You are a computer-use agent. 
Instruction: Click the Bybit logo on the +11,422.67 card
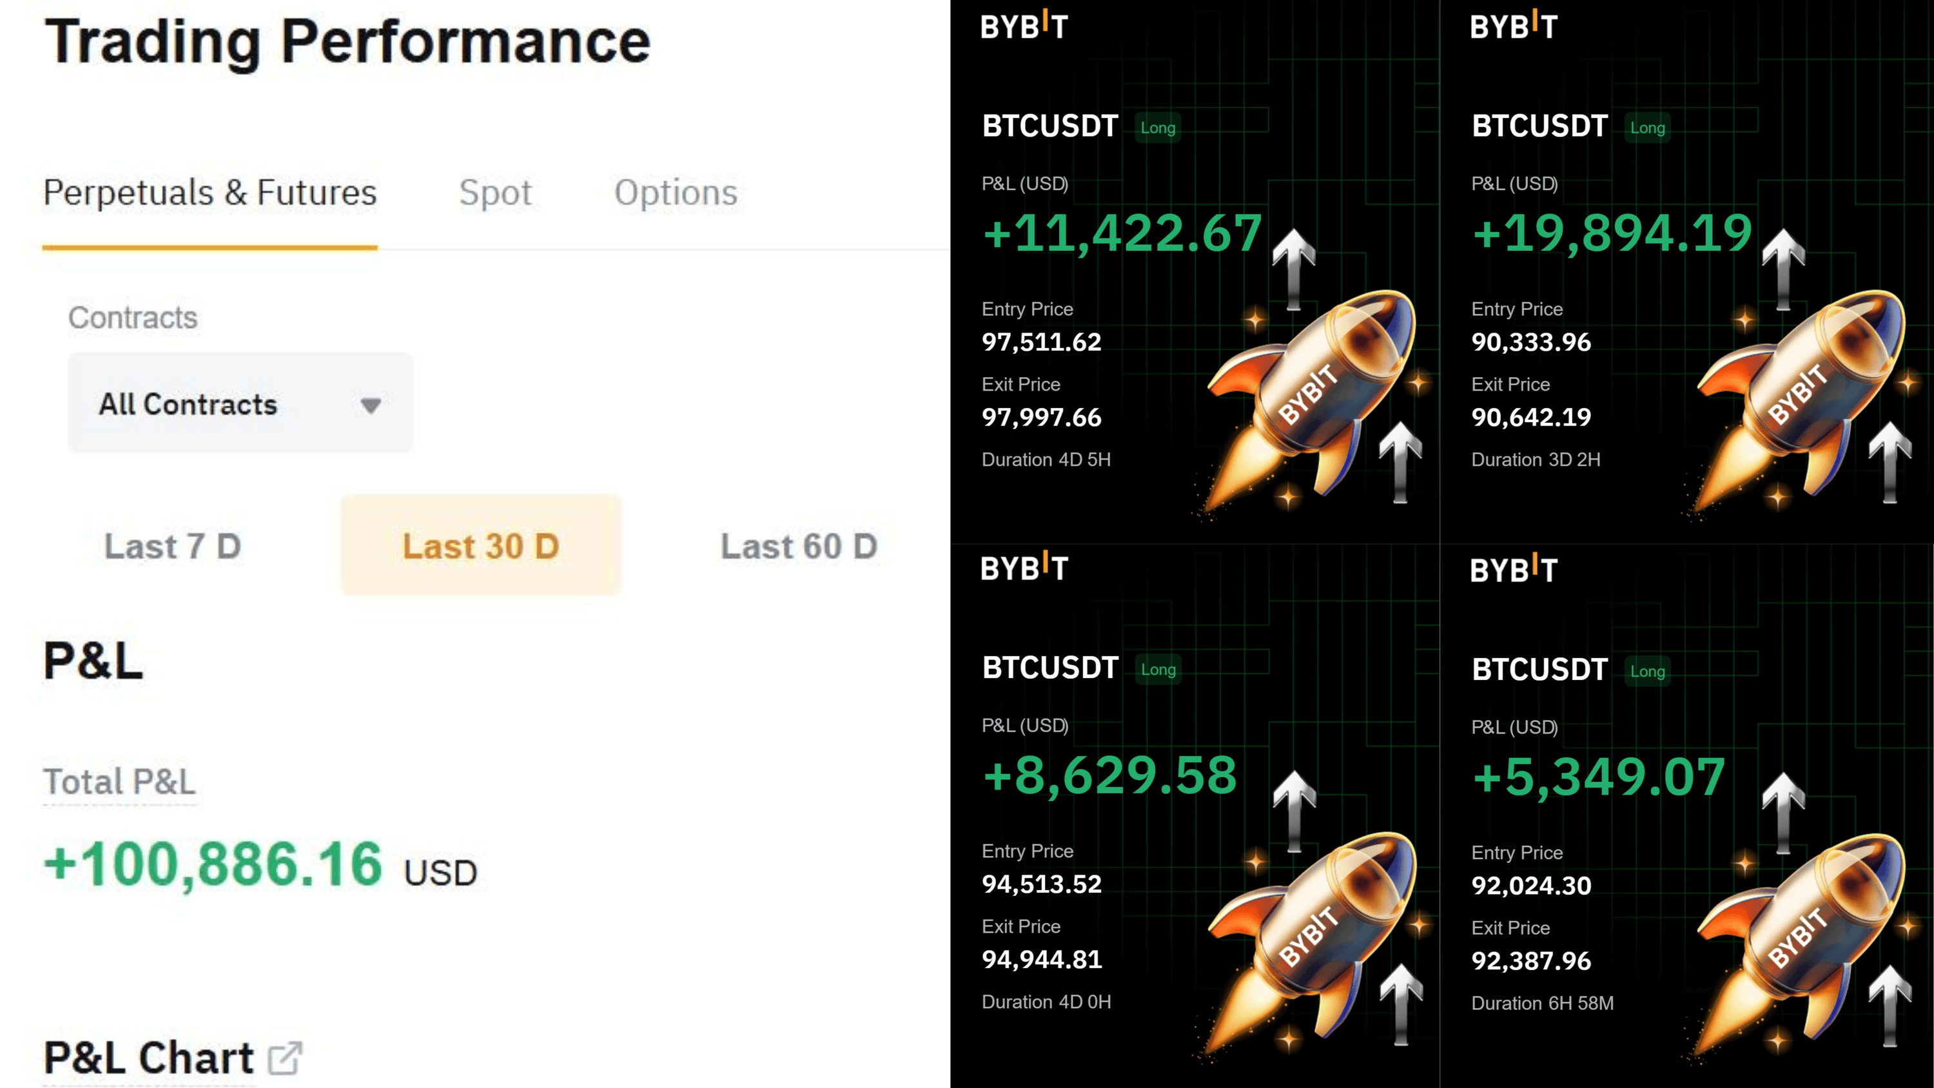coord(1024,26)
